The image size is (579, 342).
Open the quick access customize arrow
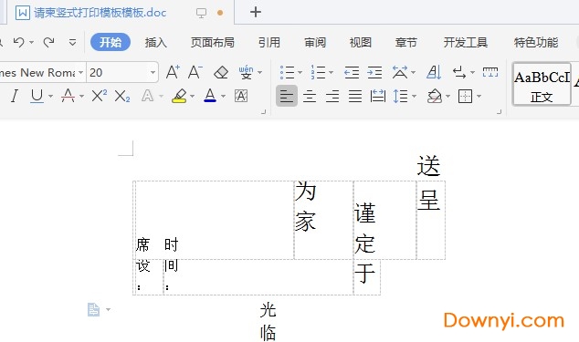(72, 43)
